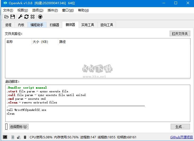Click the 内存使用:50.76% status entry
Viewport: 194px width, 141px height.
(x=66, y=137)
